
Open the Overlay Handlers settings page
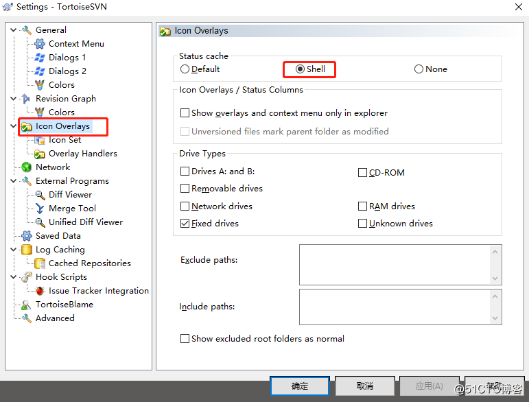[x=83, y=154]
